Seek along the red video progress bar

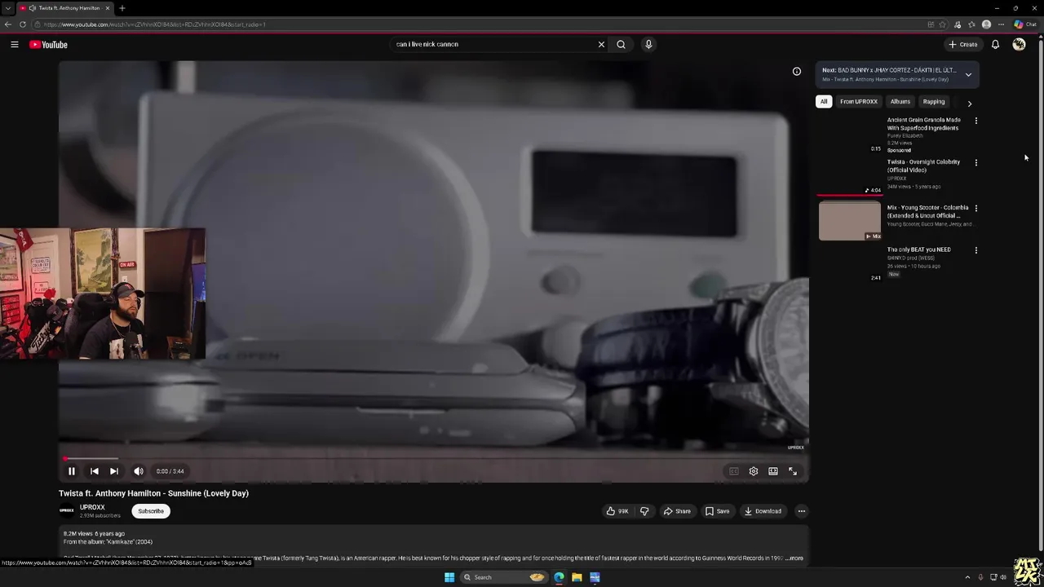click(434, 458)
